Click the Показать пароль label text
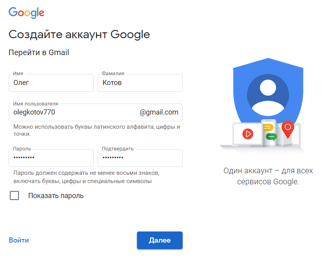The height and width of the screenshot is (263, 333). pos(56,196)
